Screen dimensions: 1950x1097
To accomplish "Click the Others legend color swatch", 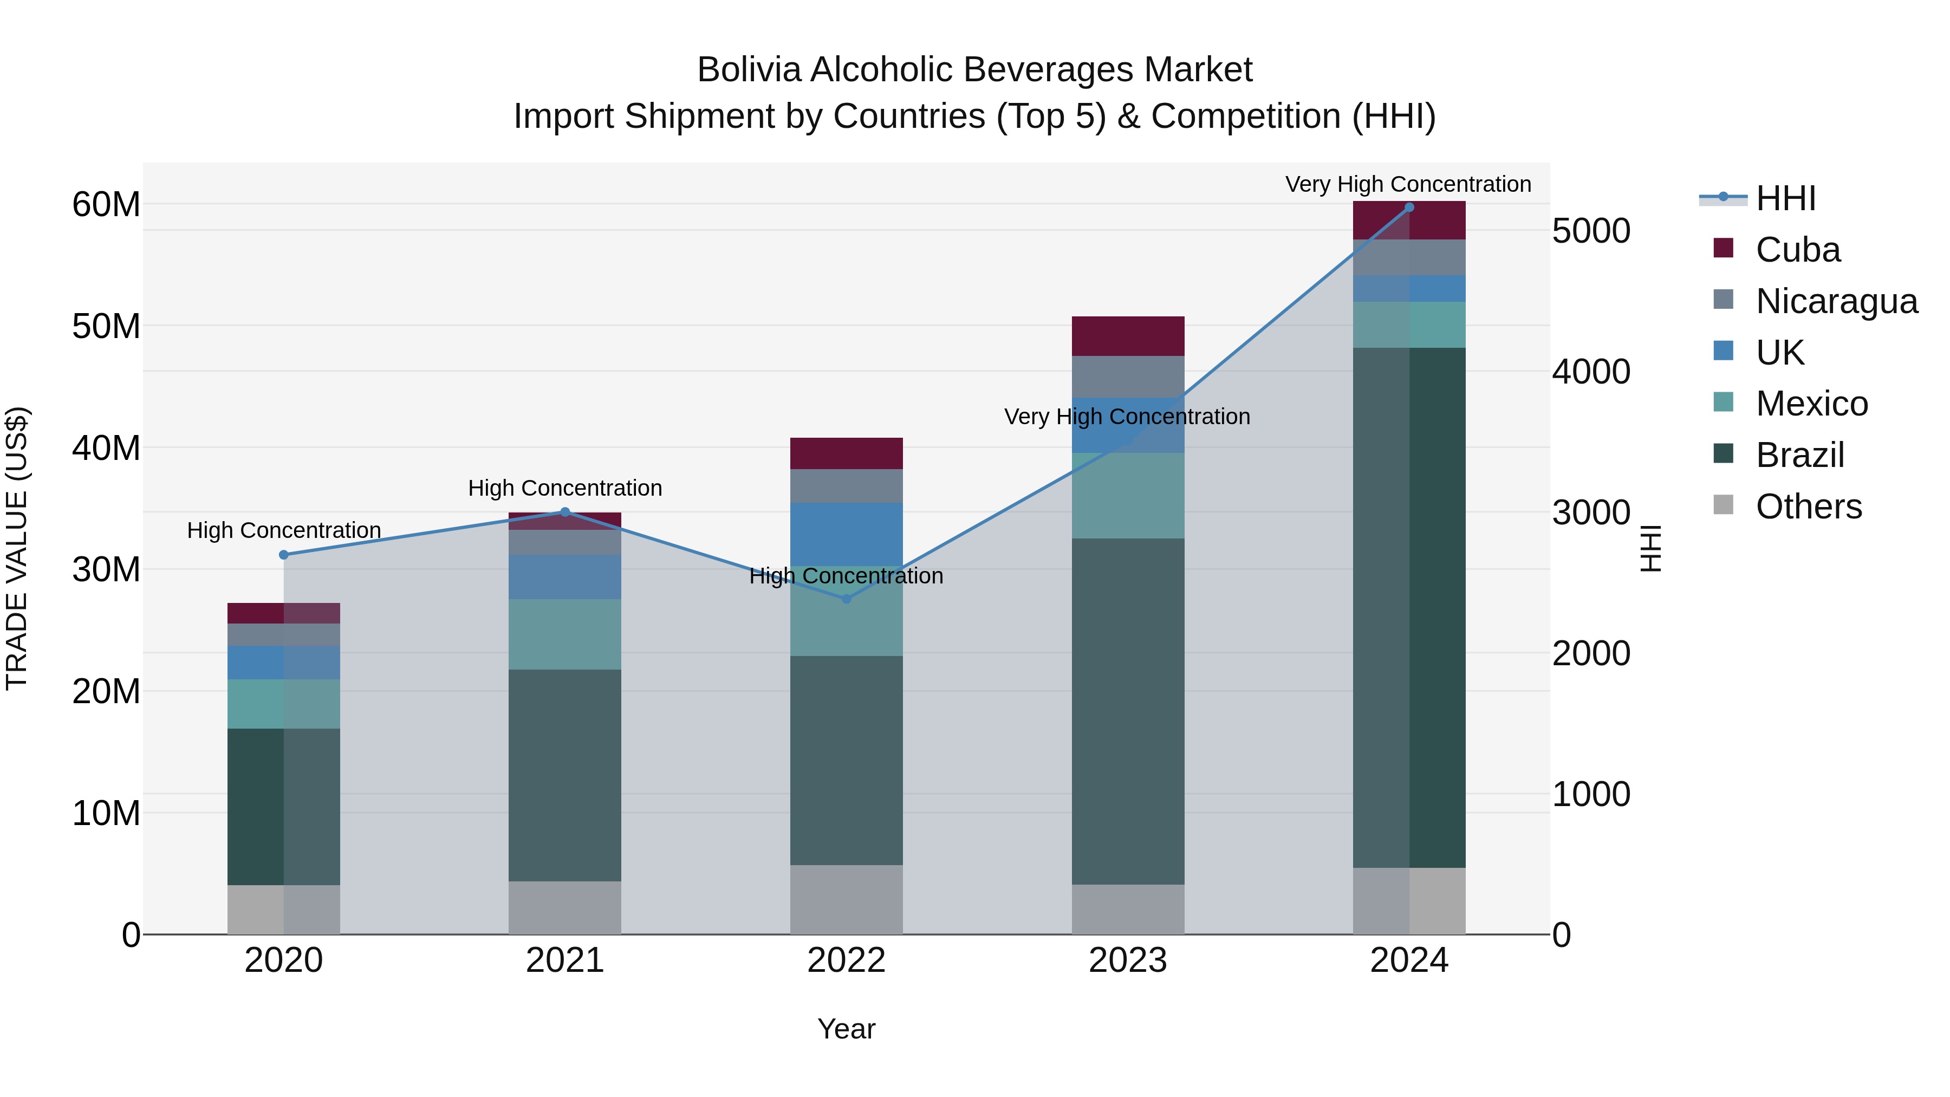I will click(1724, 505).
